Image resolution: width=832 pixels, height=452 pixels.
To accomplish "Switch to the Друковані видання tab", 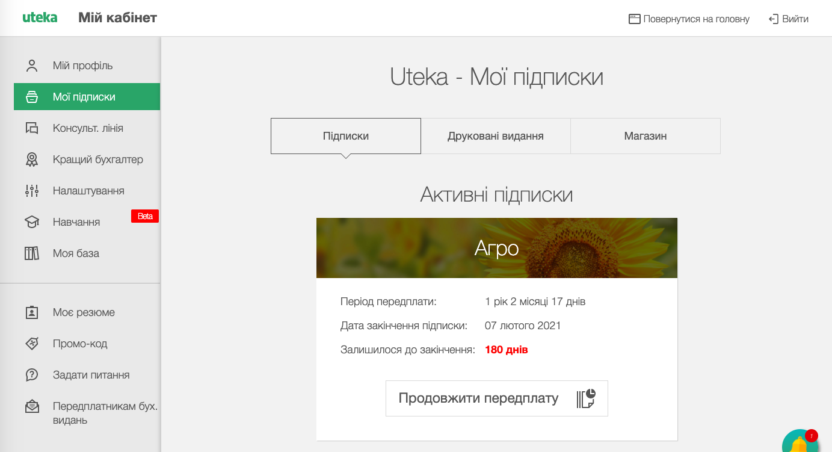I will click(496, 136).
